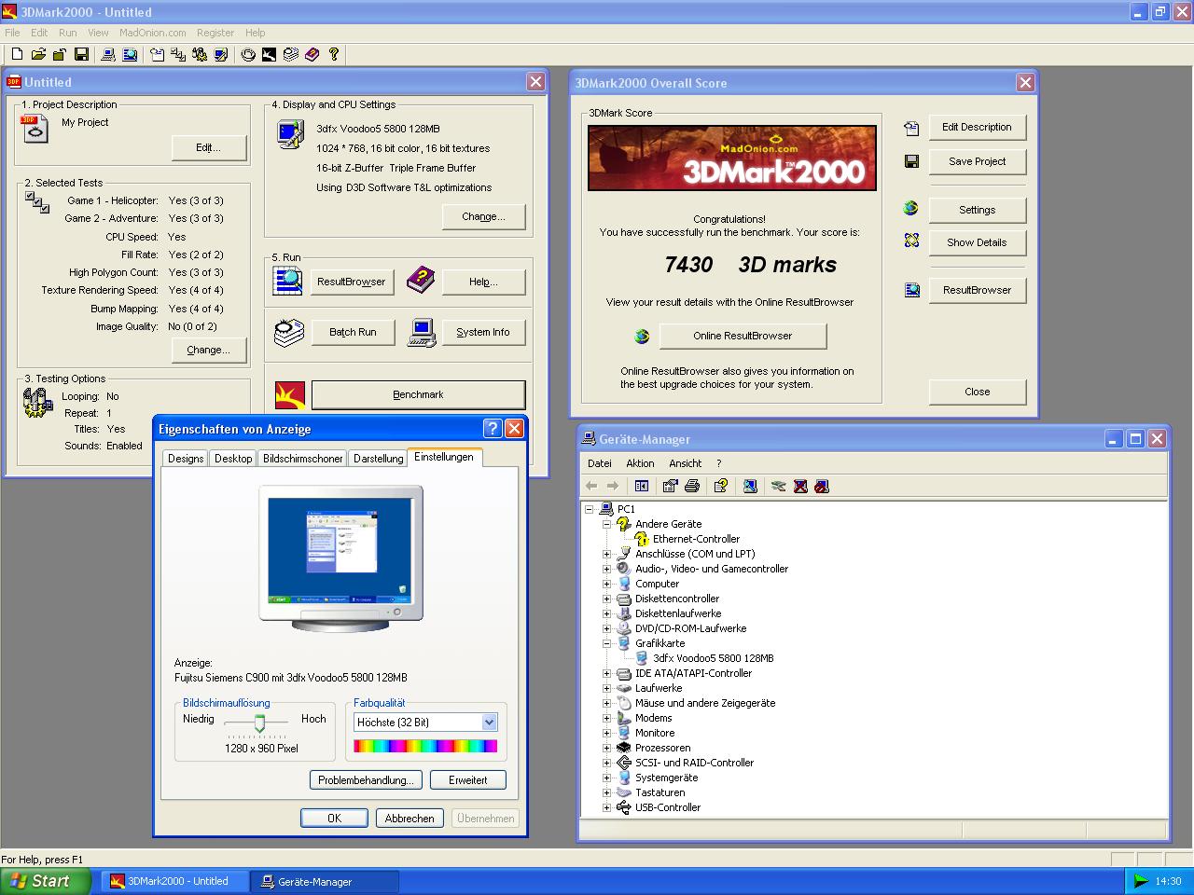The width and height of the screenshot is (1194, 895).
Task: Click the yellow question mark toolbar icon
Action: click(x=333, y=55)
